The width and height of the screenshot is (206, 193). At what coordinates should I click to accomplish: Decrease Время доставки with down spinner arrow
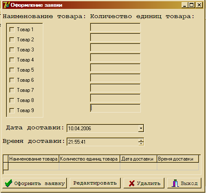[141, 144]
